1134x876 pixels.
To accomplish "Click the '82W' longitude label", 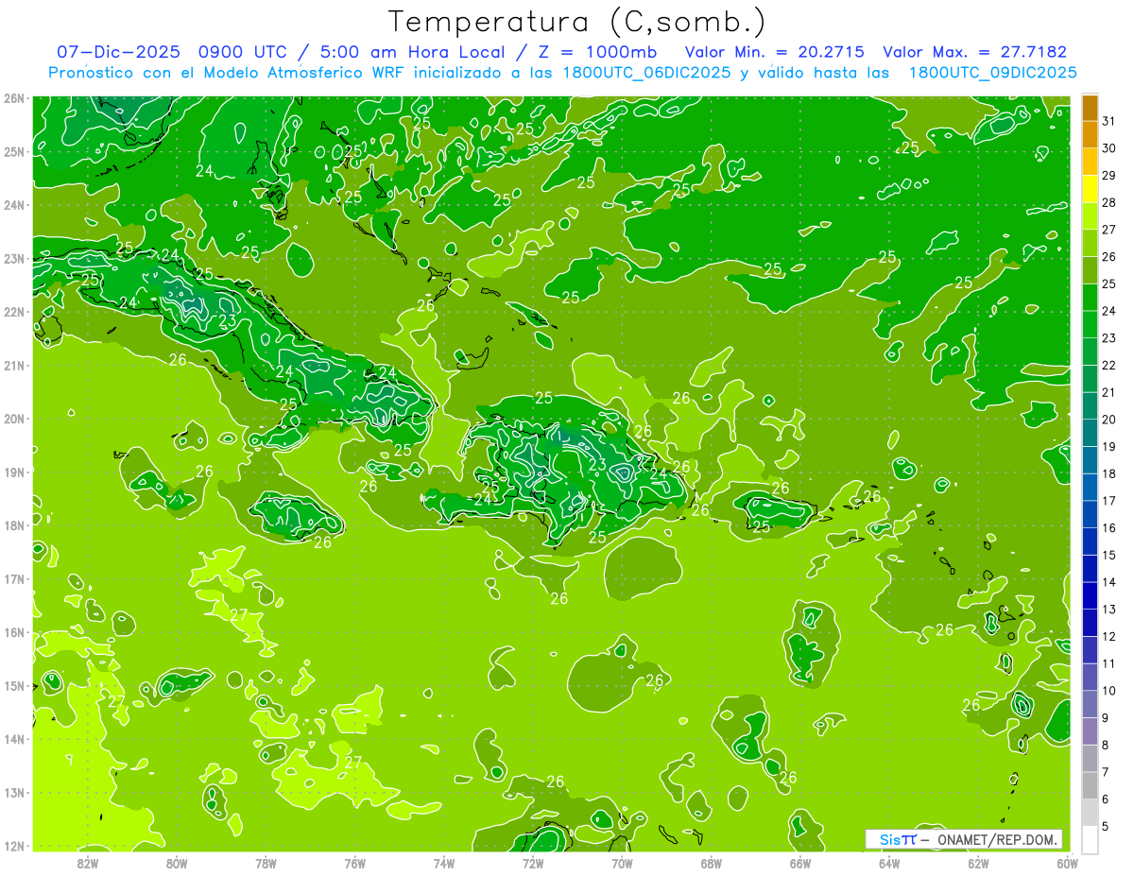I will tap(87, 862).
